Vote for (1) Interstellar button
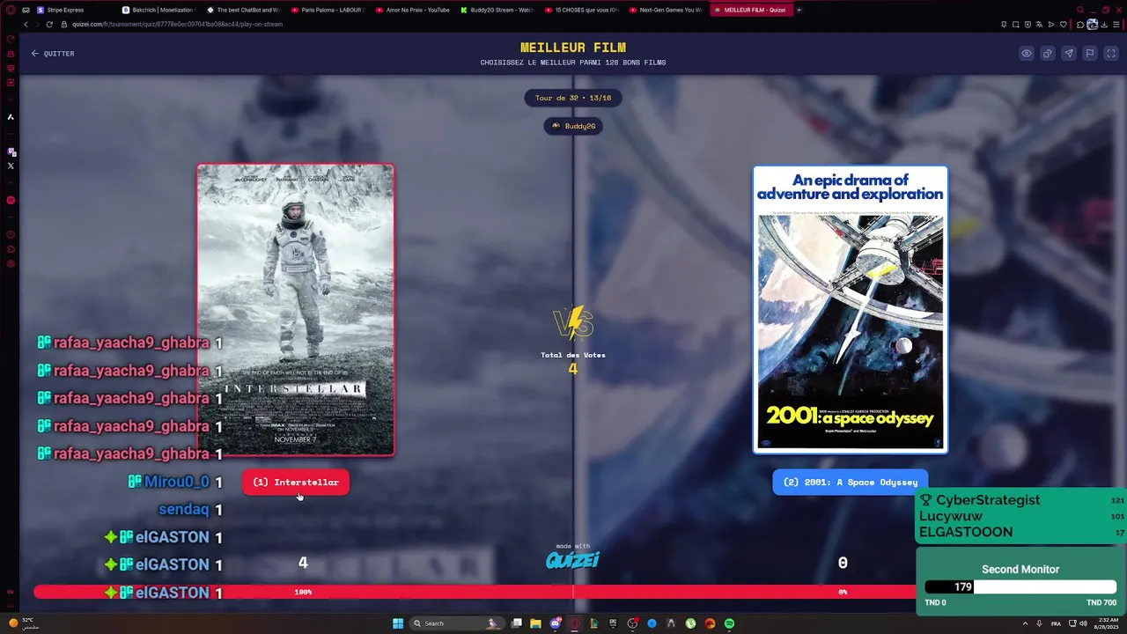The image size is (1127, 634). pos(296,483)
